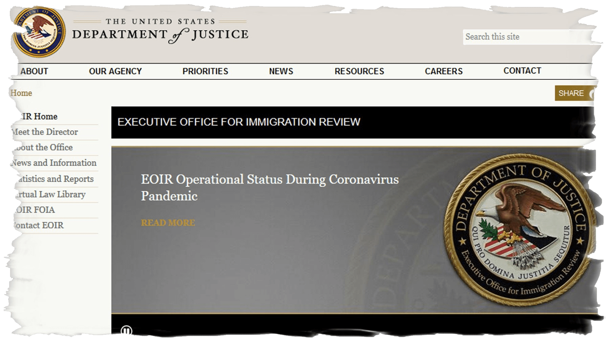
Task: Open the NEWS menu
Action: coord(281,71)
